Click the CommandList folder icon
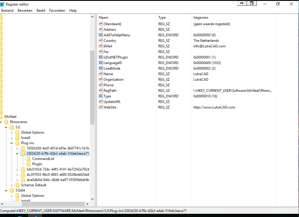The image size is (299, 217). [29, 159]
